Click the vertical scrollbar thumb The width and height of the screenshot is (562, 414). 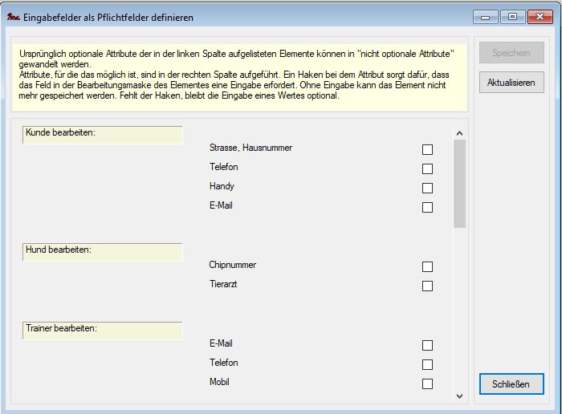point(459,184)
